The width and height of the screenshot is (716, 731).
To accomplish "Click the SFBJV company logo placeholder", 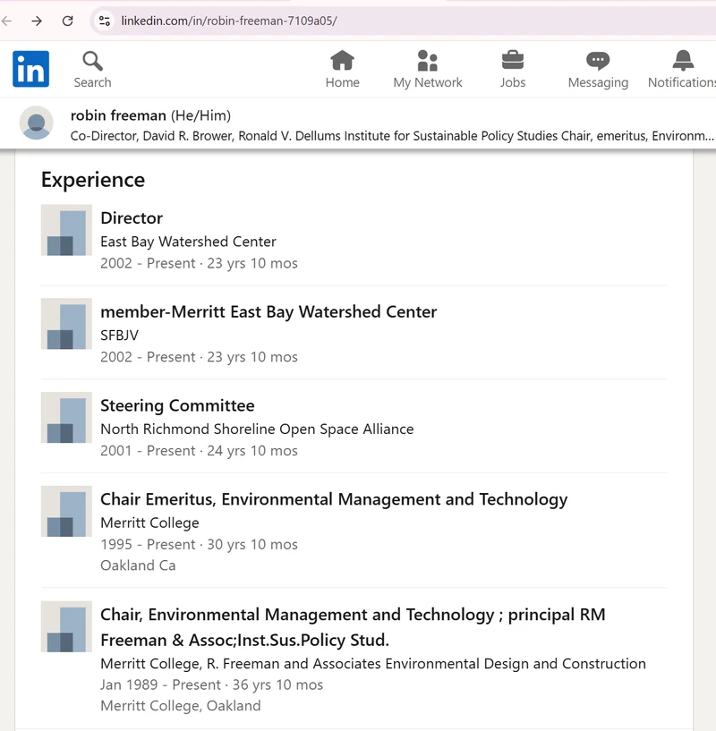I will [66, 324].
